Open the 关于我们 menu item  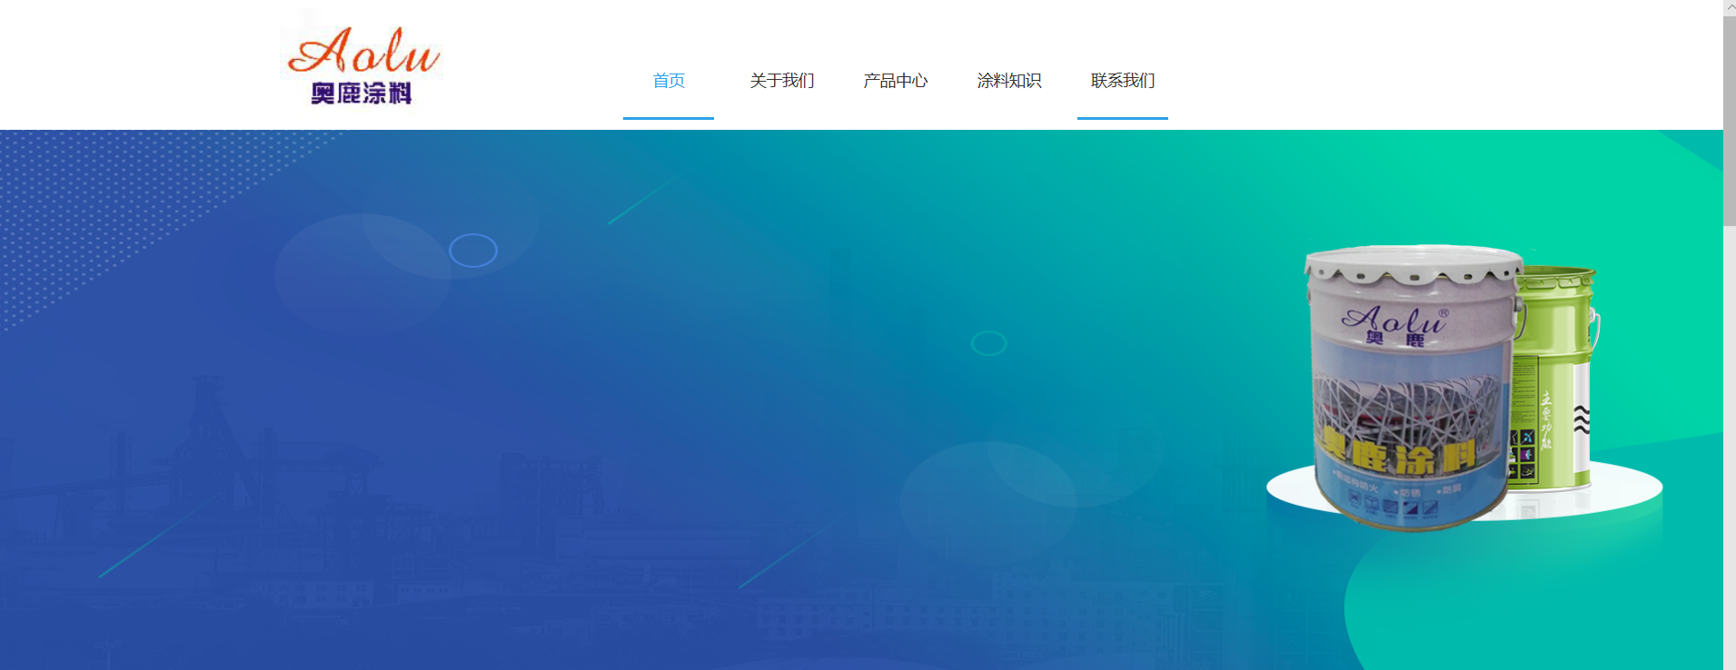(781, 81)
